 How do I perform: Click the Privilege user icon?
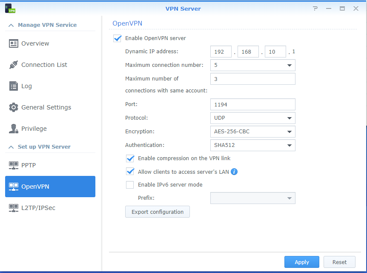point(14,128)
